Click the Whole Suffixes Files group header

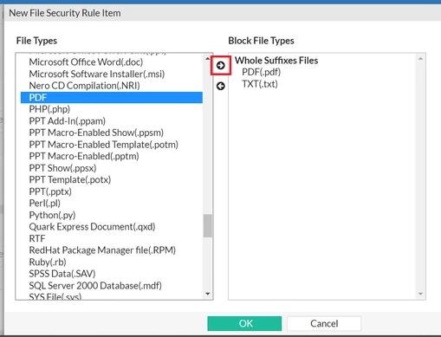click(276, 61)
